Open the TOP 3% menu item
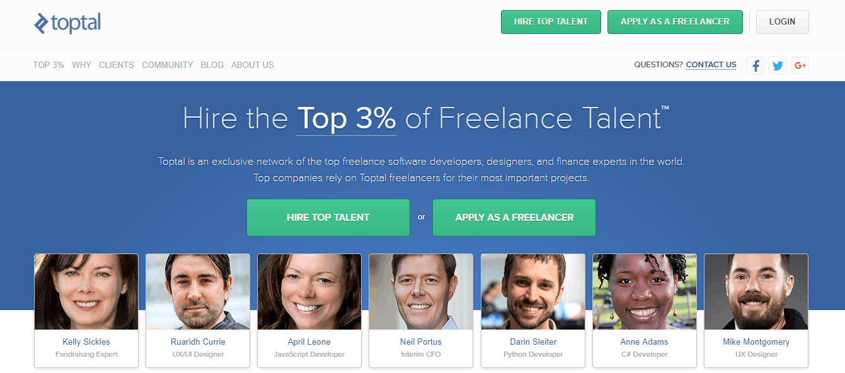The height and width of the screenshot is (373, 845). (x=49, y=65)
